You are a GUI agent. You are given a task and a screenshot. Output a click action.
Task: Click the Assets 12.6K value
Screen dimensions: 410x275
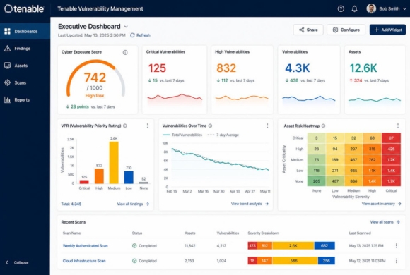click(363, 68)
